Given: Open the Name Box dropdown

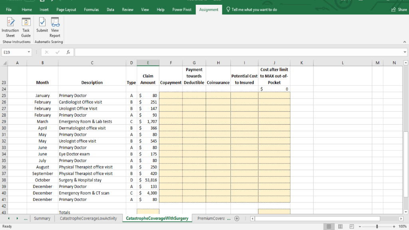Looking at the screenshot, I should [29, 52].
